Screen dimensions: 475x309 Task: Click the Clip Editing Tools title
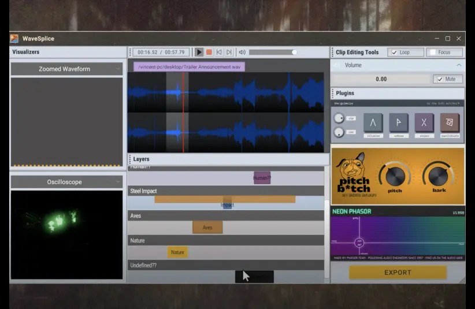point(357,52)
